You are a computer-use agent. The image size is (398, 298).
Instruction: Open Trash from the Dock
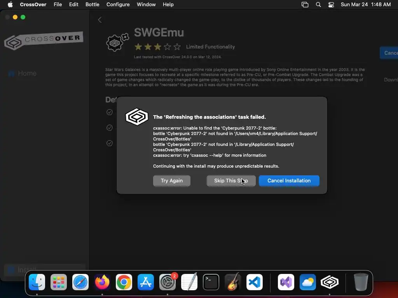361,282
